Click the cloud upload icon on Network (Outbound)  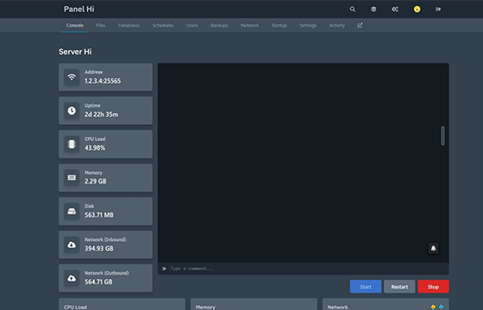pos(72,278)
